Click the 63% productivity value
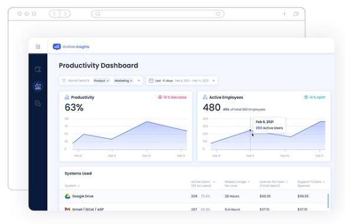Viewport: 345px width, 224px height. 74,107
